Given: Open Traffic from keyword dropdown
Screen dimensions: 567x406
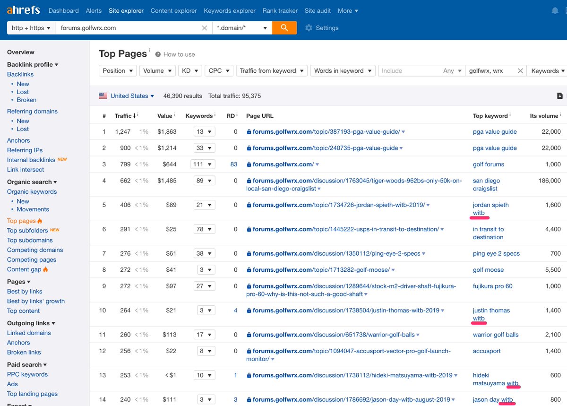Looking at the screenshot, I should [272, 71].
